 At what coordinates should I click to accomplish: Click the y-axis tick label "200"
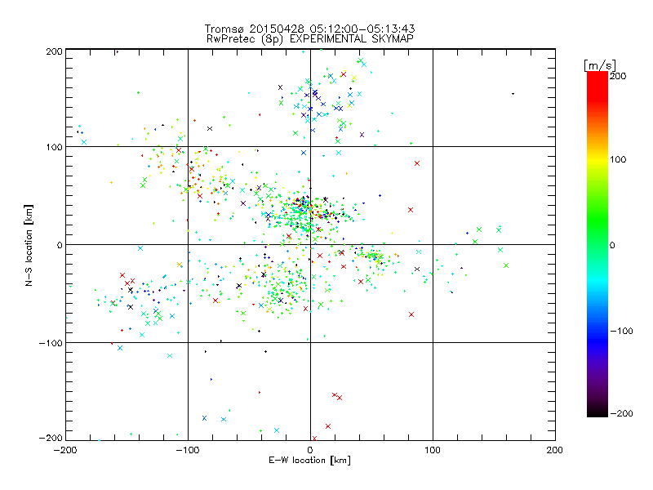pos(54,51)
